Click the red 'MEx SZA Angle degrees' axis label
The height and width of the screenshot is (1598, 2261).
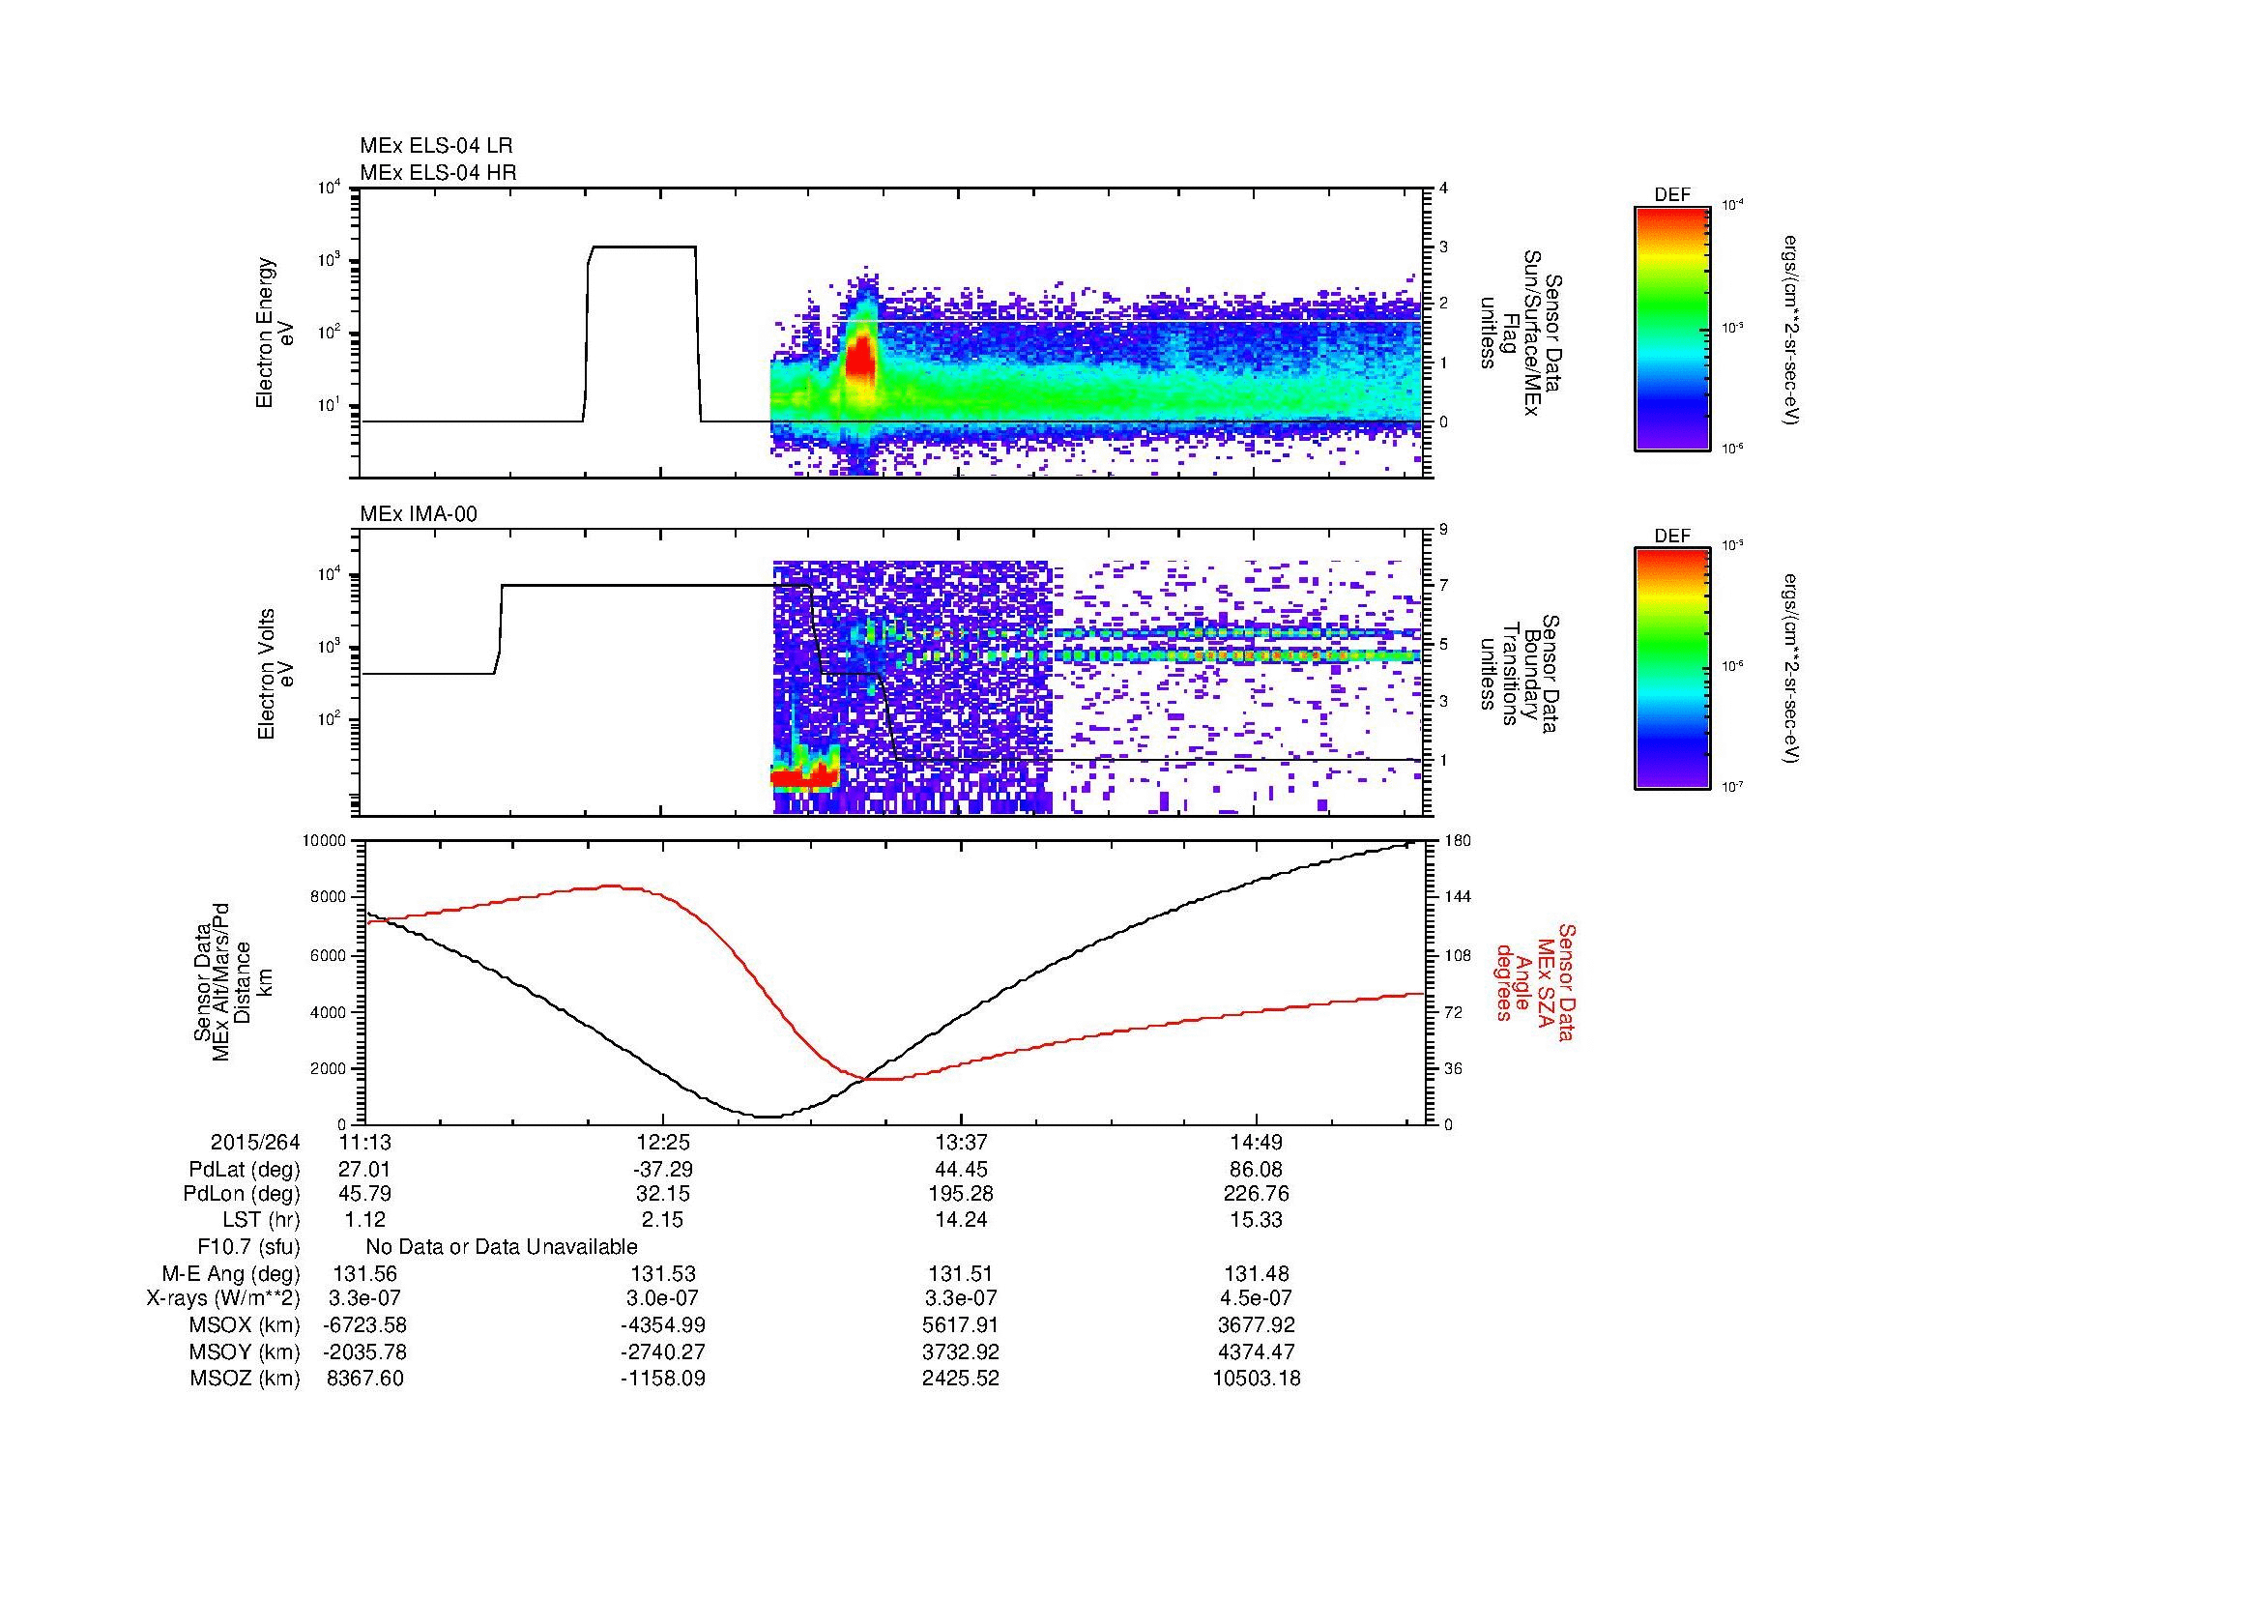(x=1534, y=981)
